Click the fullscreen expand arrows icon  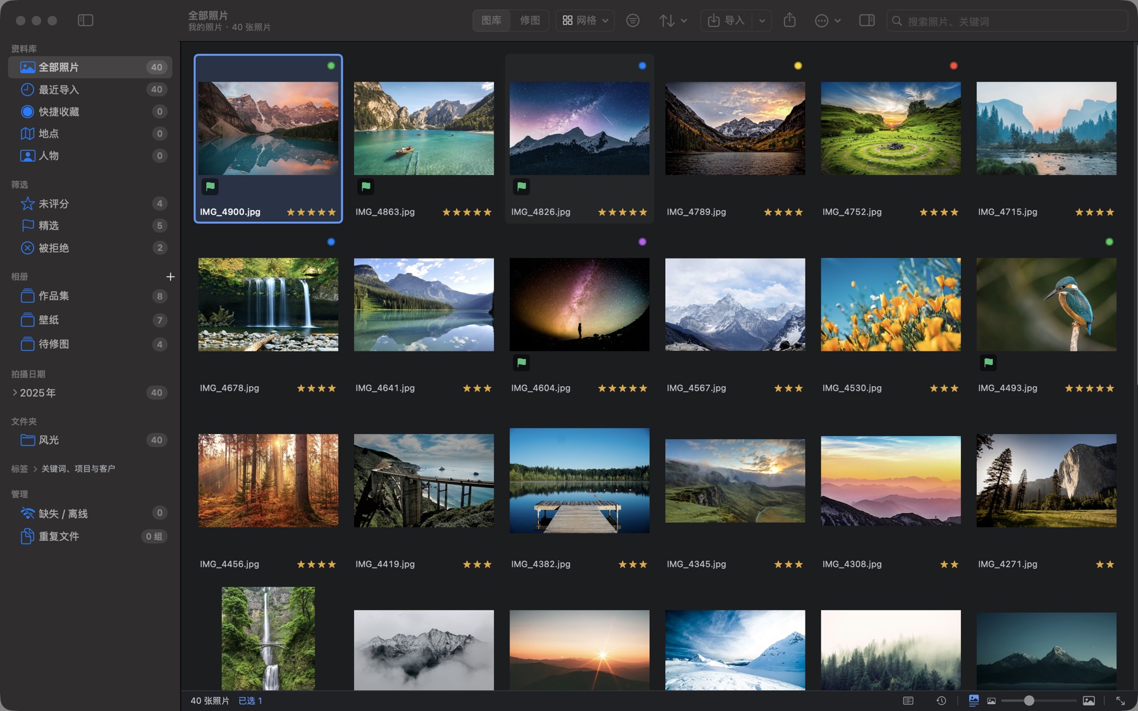click(x=1120, y=700)
